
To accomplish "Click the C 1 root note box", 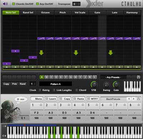I will click(24, 118).
